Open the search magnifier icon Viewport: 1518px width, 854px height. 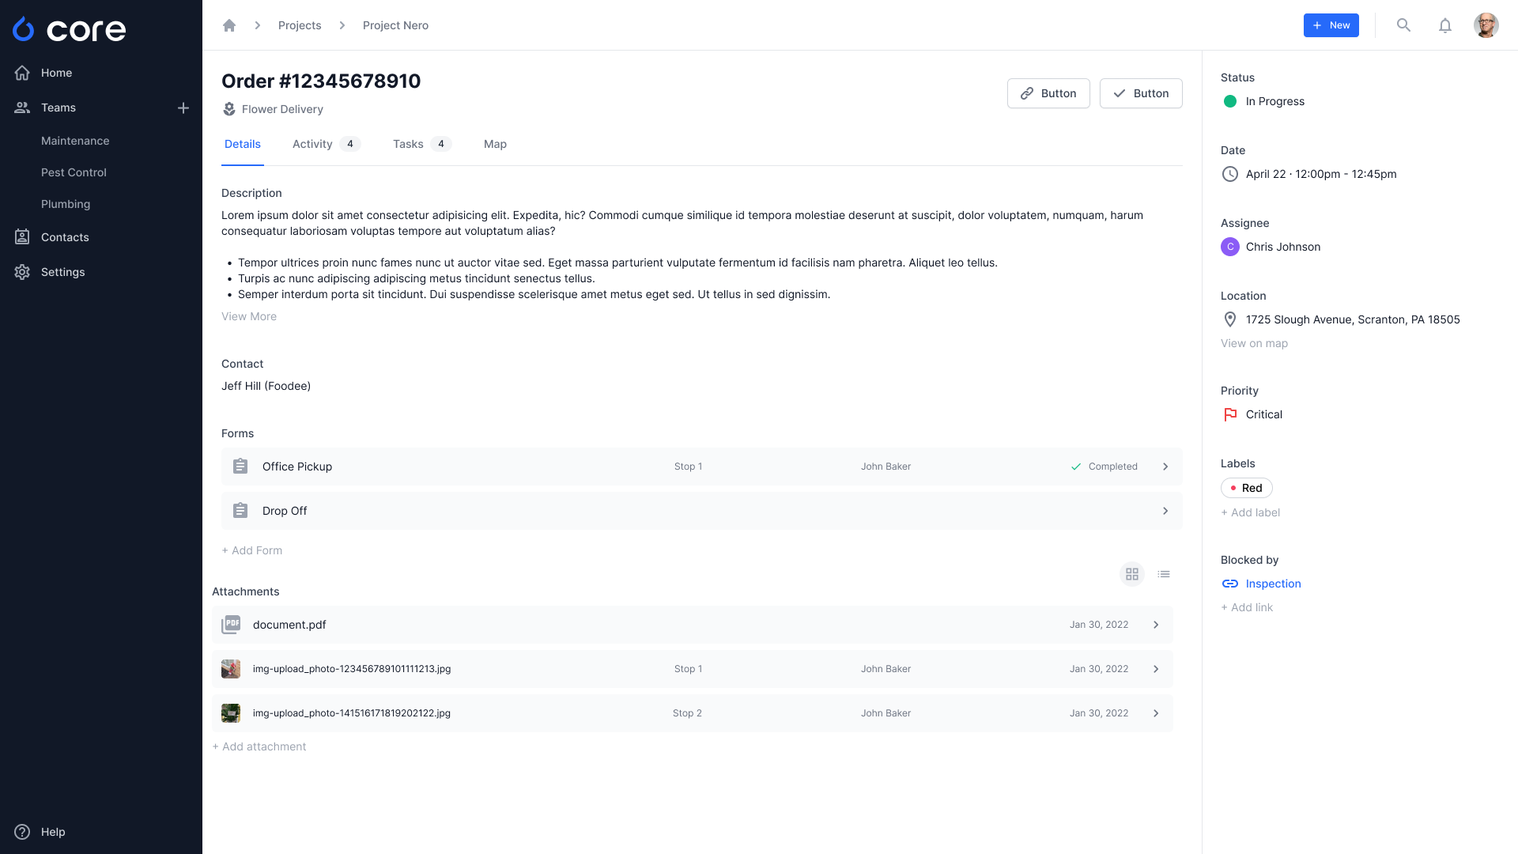1403,25
